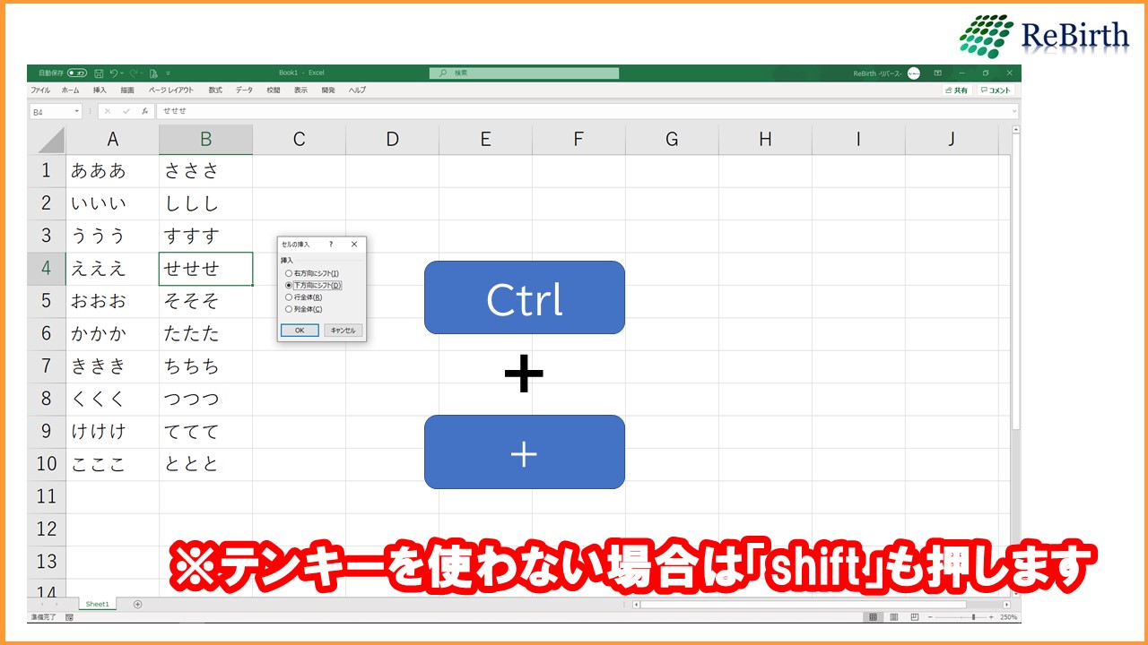Open the ファイル menu
This screenshot has height=645, width=1148.
pyautogui.click(x=40, y=90)
